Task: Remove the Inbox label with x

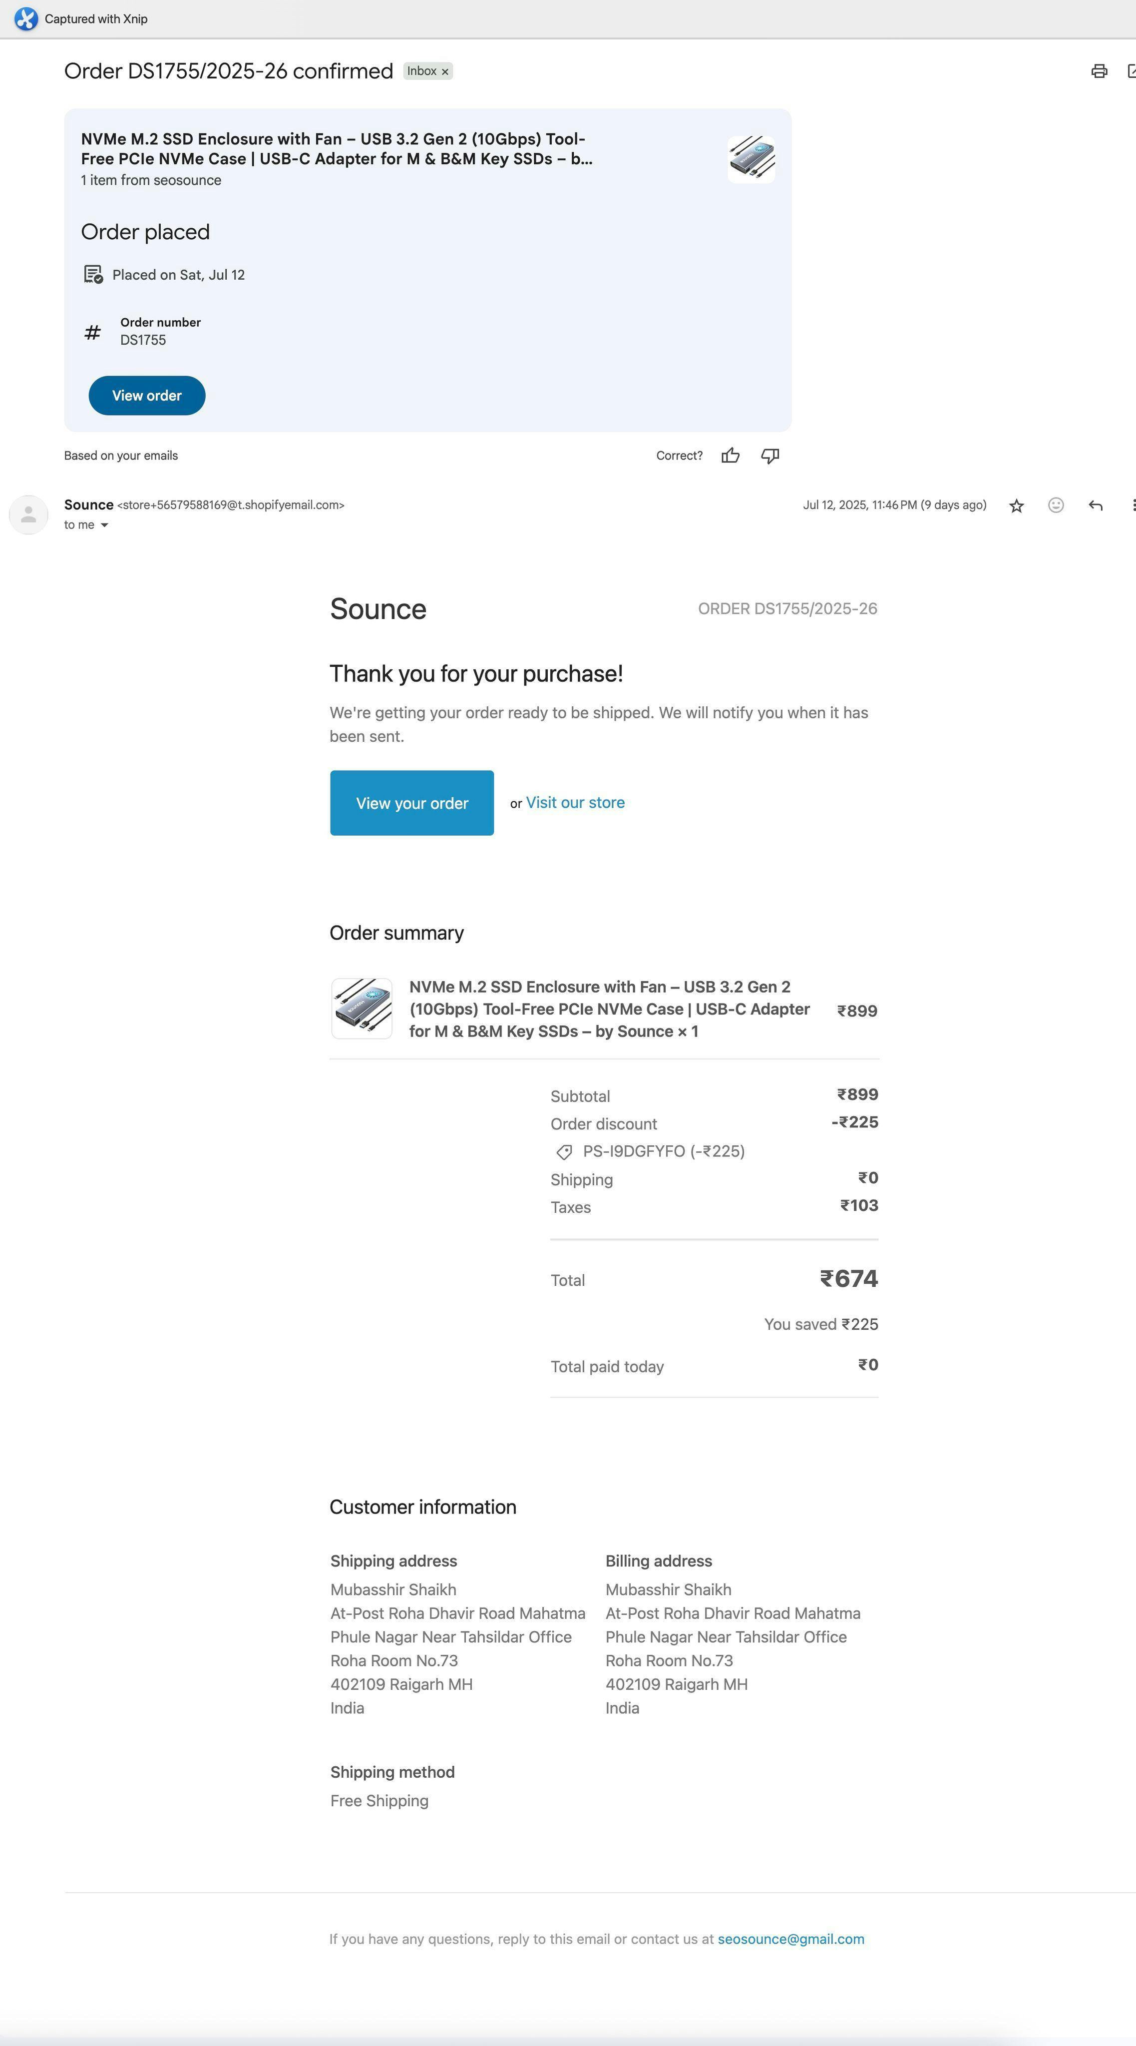Action: (x=444, y=71)
